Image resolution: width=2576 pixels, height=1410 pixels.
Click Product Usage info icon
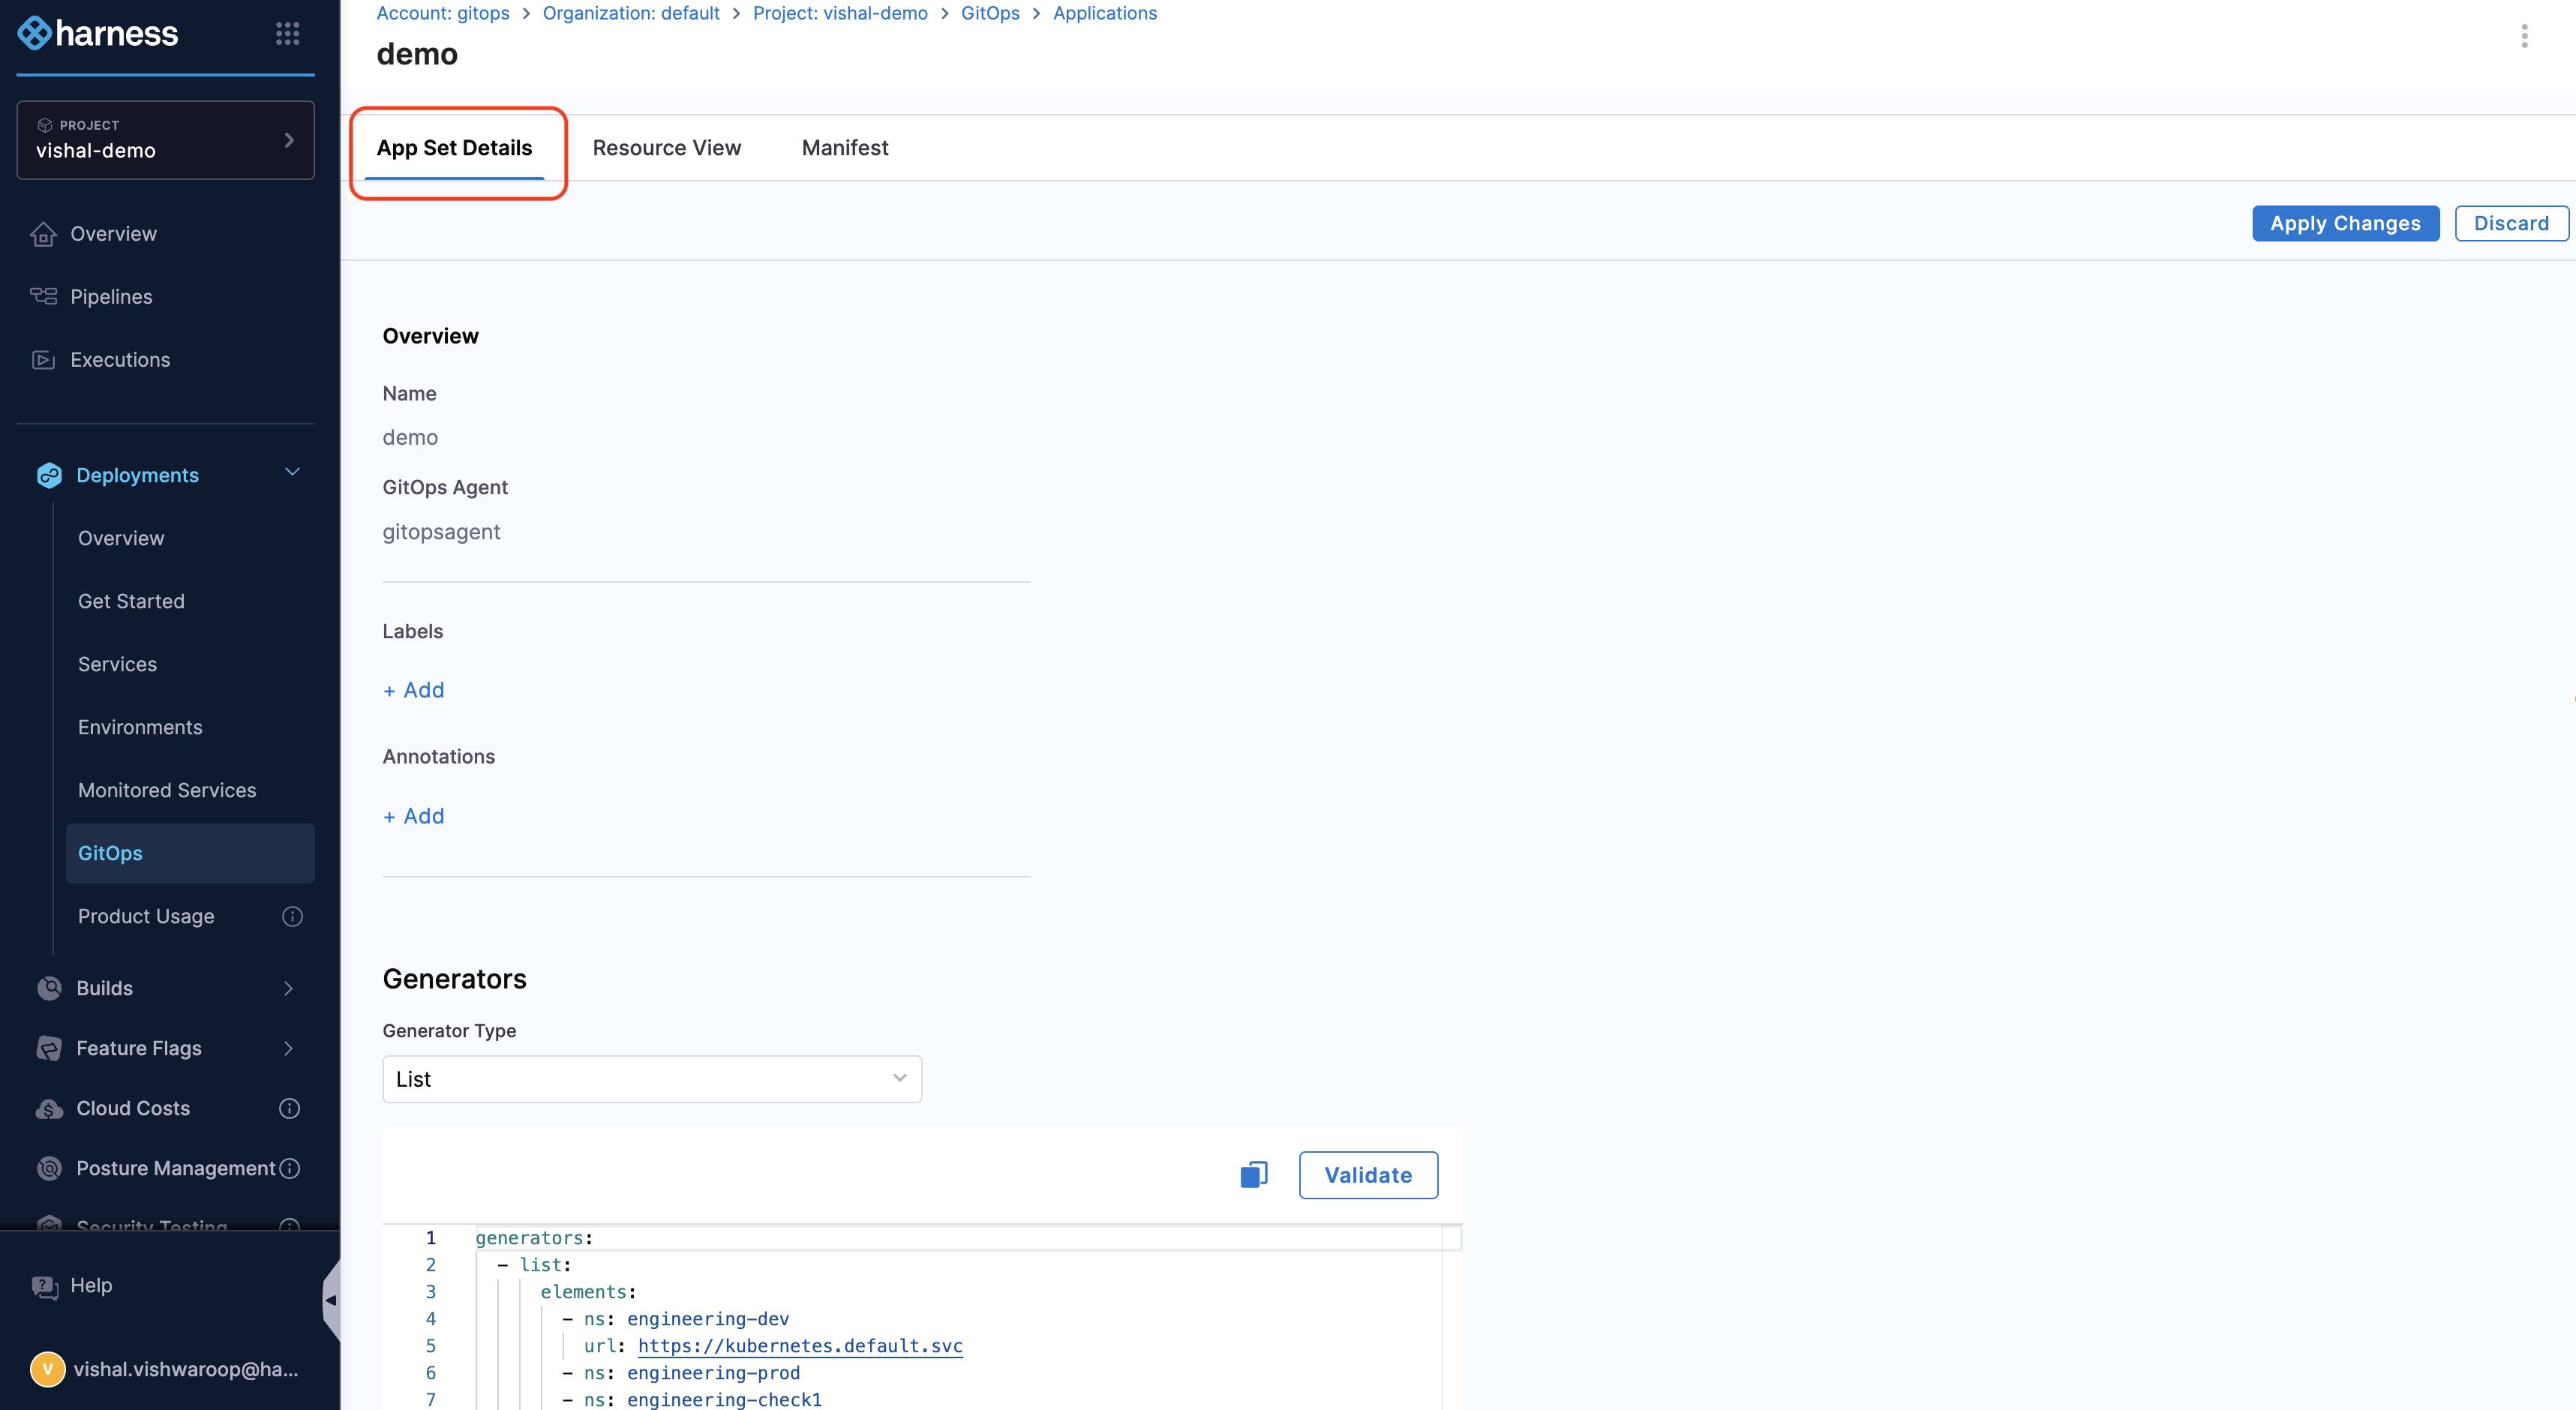(x=292, y=916)
